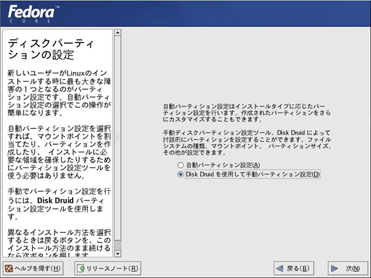
Task: Click the help panel scroll-up arrow
Action: tap(117, 33)
